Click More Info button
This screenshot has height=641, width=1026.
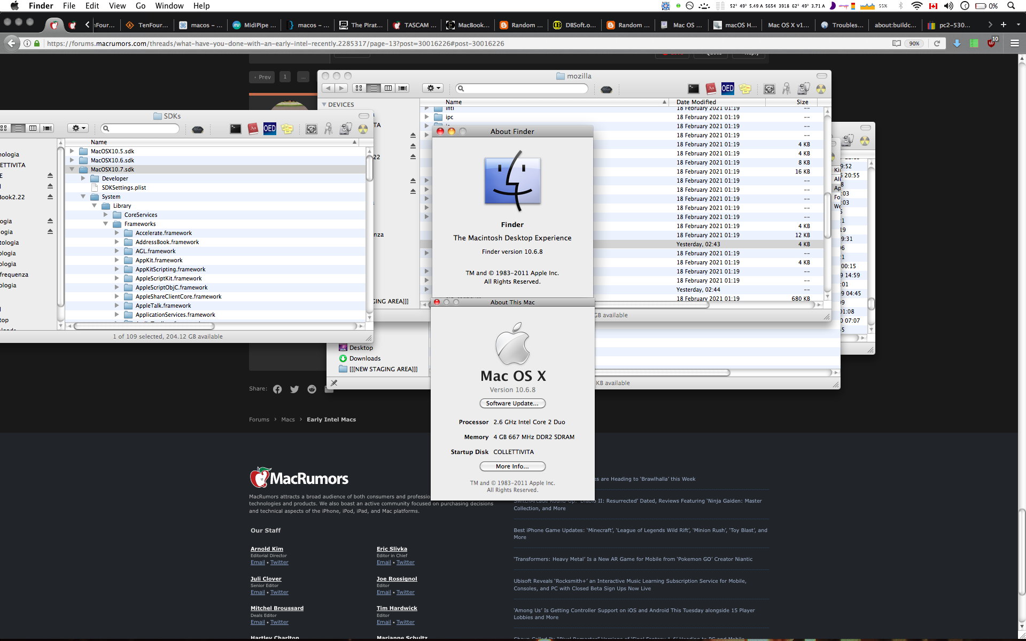click(512, 466)
